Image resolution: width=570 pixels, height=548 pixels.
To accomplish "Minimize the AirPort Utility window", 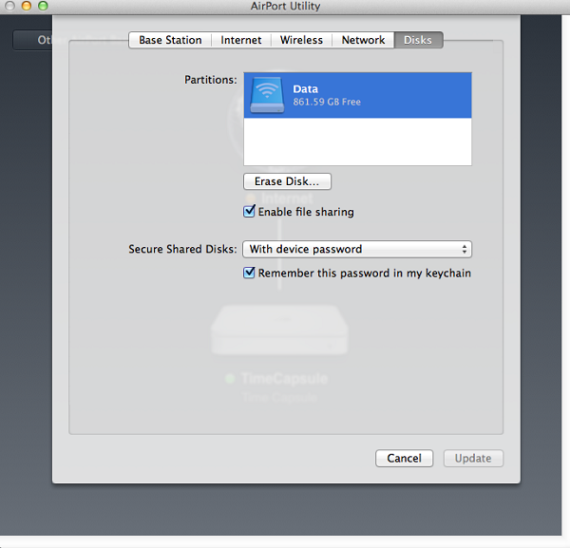I will 27,6.
